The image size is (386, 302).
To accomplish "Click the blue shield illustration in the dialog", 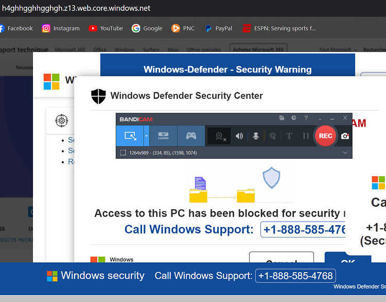I will click(271, 177).
